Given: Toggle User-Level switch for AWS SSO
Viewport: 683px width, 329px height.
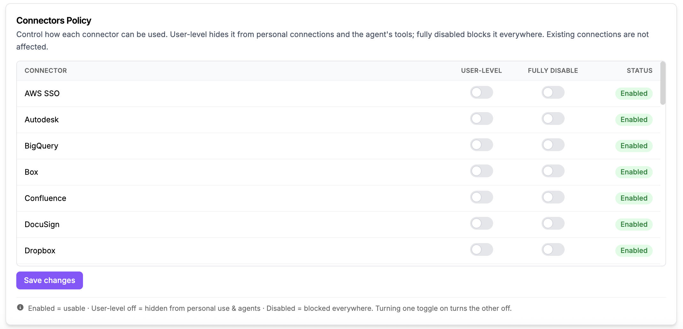Looking at the screenshot, I should click(481, 93).
